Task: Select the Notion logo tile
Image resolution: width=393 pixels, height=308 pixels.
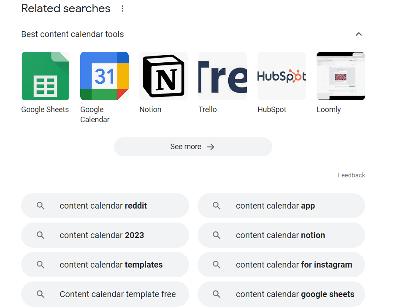Action: point(163,76)
